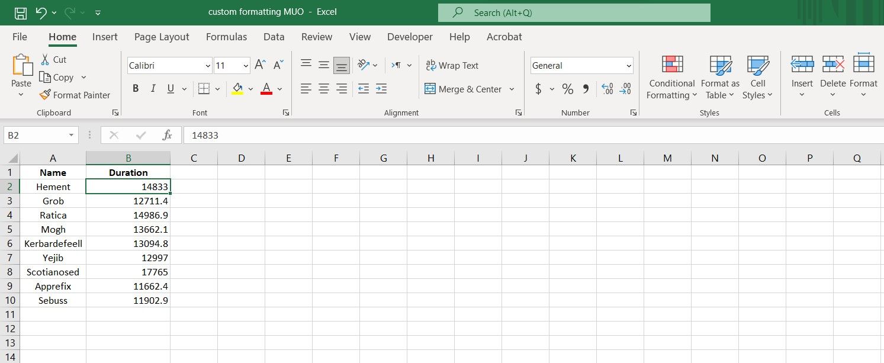This screenshot has height=363, width=884.
Task: Click the Increase Decimal icon
Action: click(x=606, y=88)
